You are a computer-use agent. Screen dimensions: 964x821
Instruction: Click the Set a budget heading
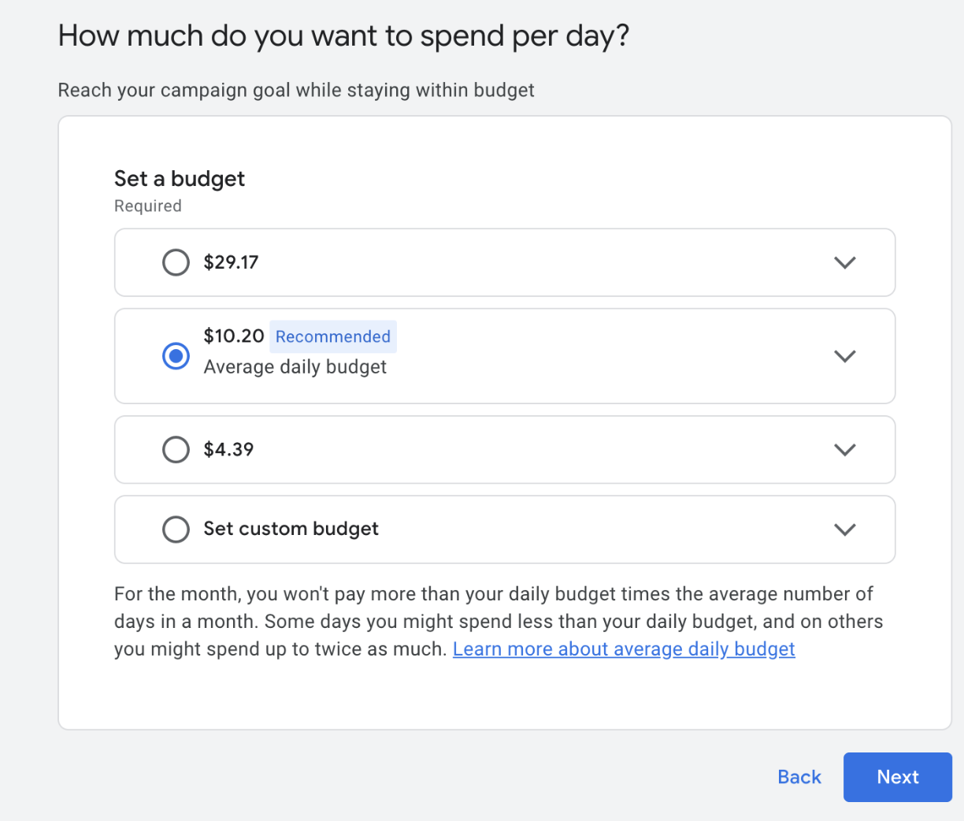[x=180, y=179]
